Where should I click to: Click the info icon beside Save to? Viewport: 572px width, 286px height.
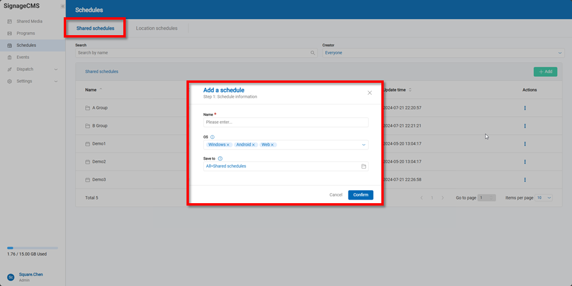click(x=220, y=158)
